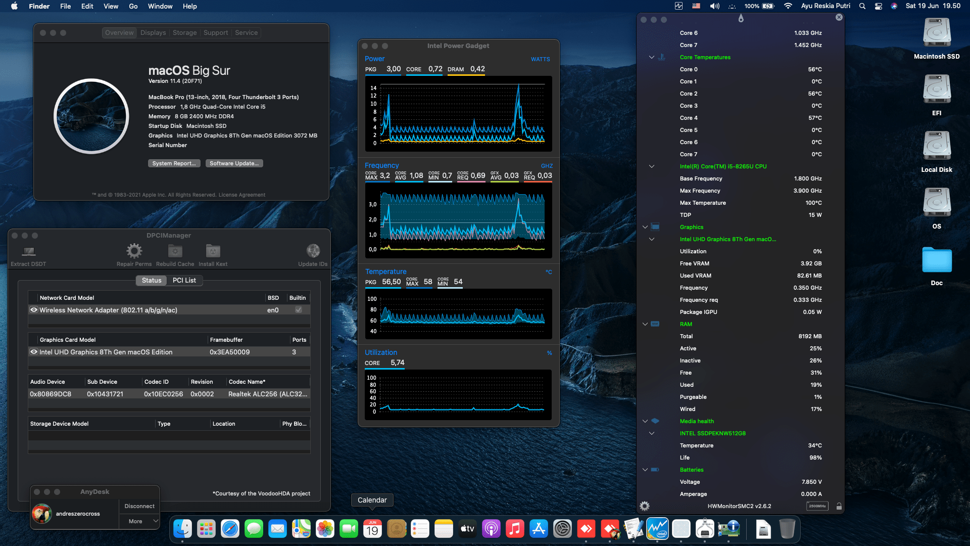Click the droplet icon atop HWMonitor window

pos(741,18)
